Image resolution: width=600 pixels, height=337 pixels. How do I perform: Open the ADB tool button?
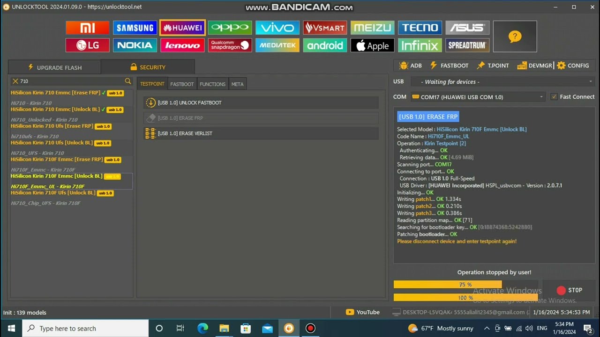(410, 66)
